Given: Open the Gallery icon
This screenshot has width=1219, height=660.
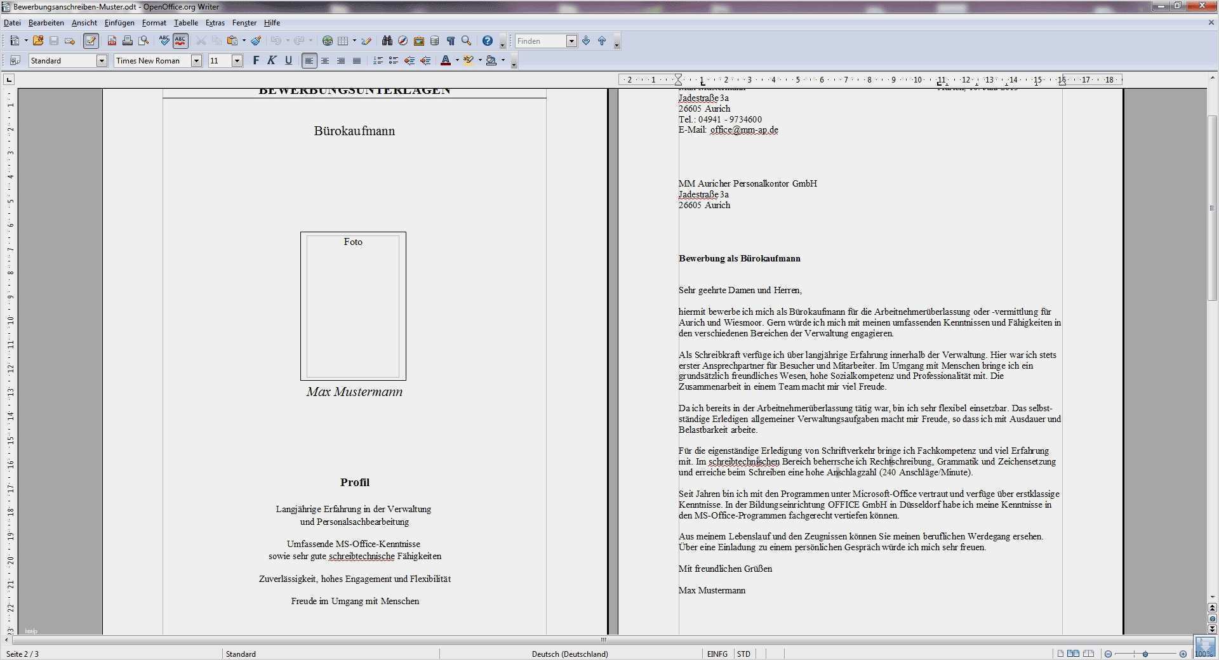Looking at the screenshot, I should [x=419, y=41].
